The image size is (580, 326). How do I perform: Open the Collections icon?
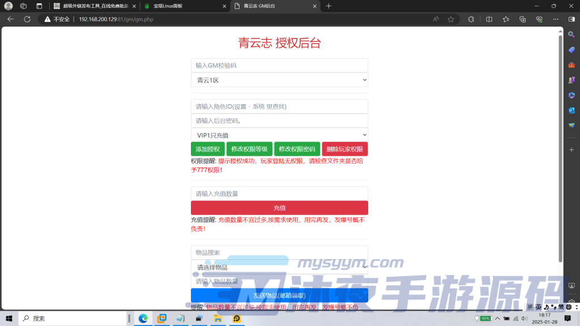pyautogui.click(x=523, y=19)
